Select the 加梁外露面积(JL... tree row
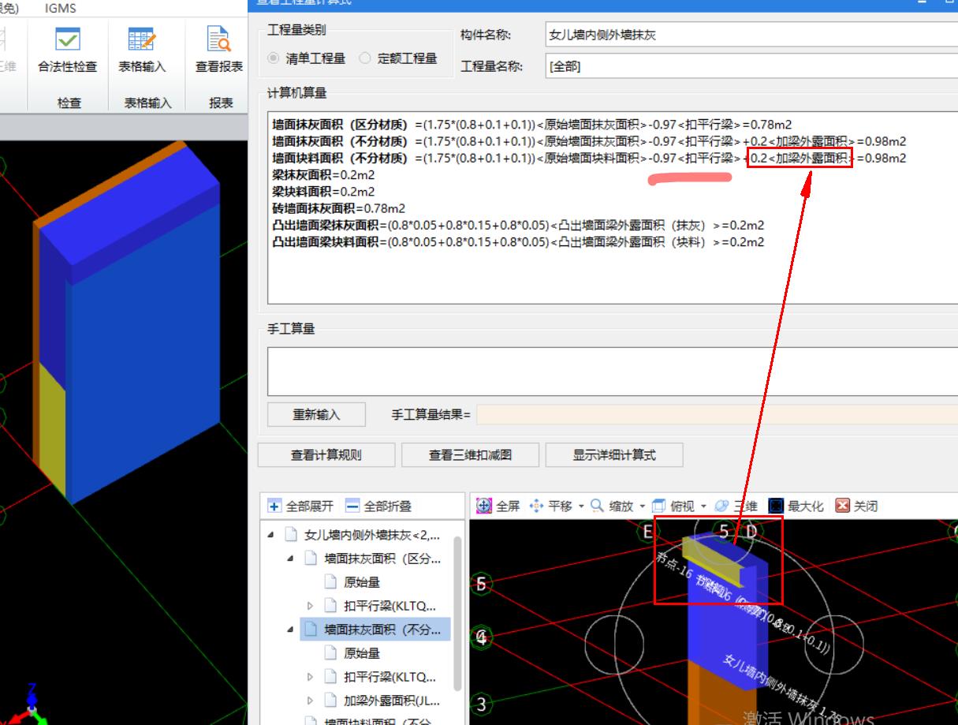The height and width of the screenshot is (725, 958). click(x=382, y=701)
